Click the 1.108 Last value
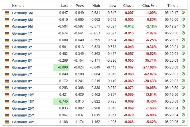This screenshot has width=190, height=127. (64, 122)
